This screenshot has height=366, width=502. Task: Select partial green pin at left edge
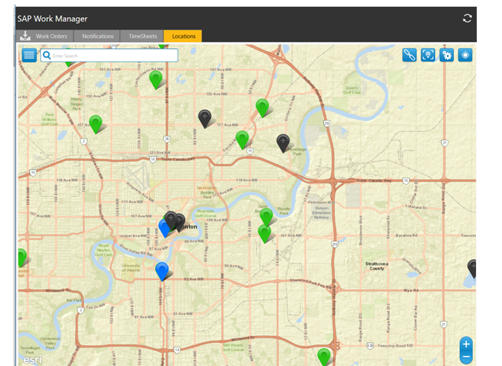pos(22,258)
